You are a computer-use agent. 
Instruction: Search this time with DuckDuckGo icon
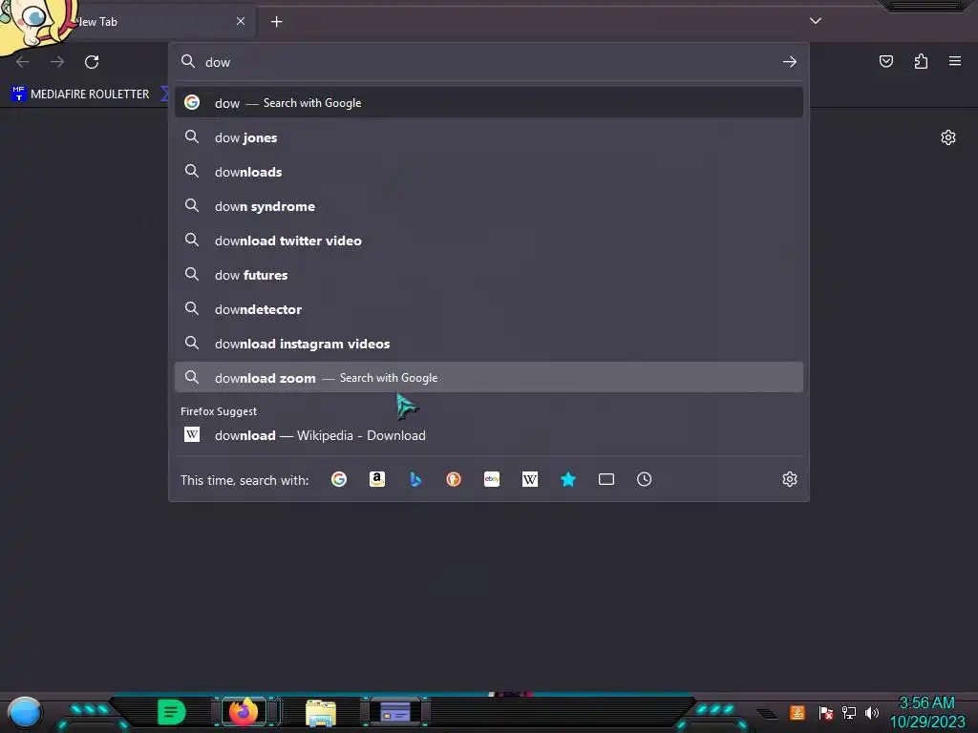pos(454,479)
